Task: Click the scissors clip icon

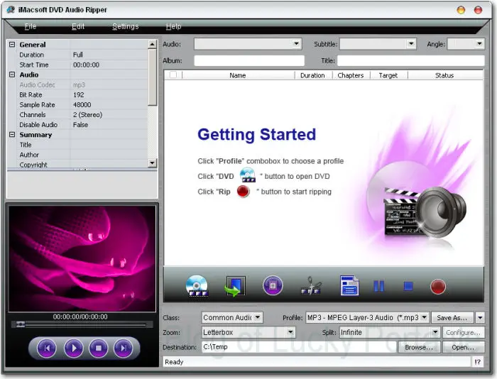Action: (311, 286)
